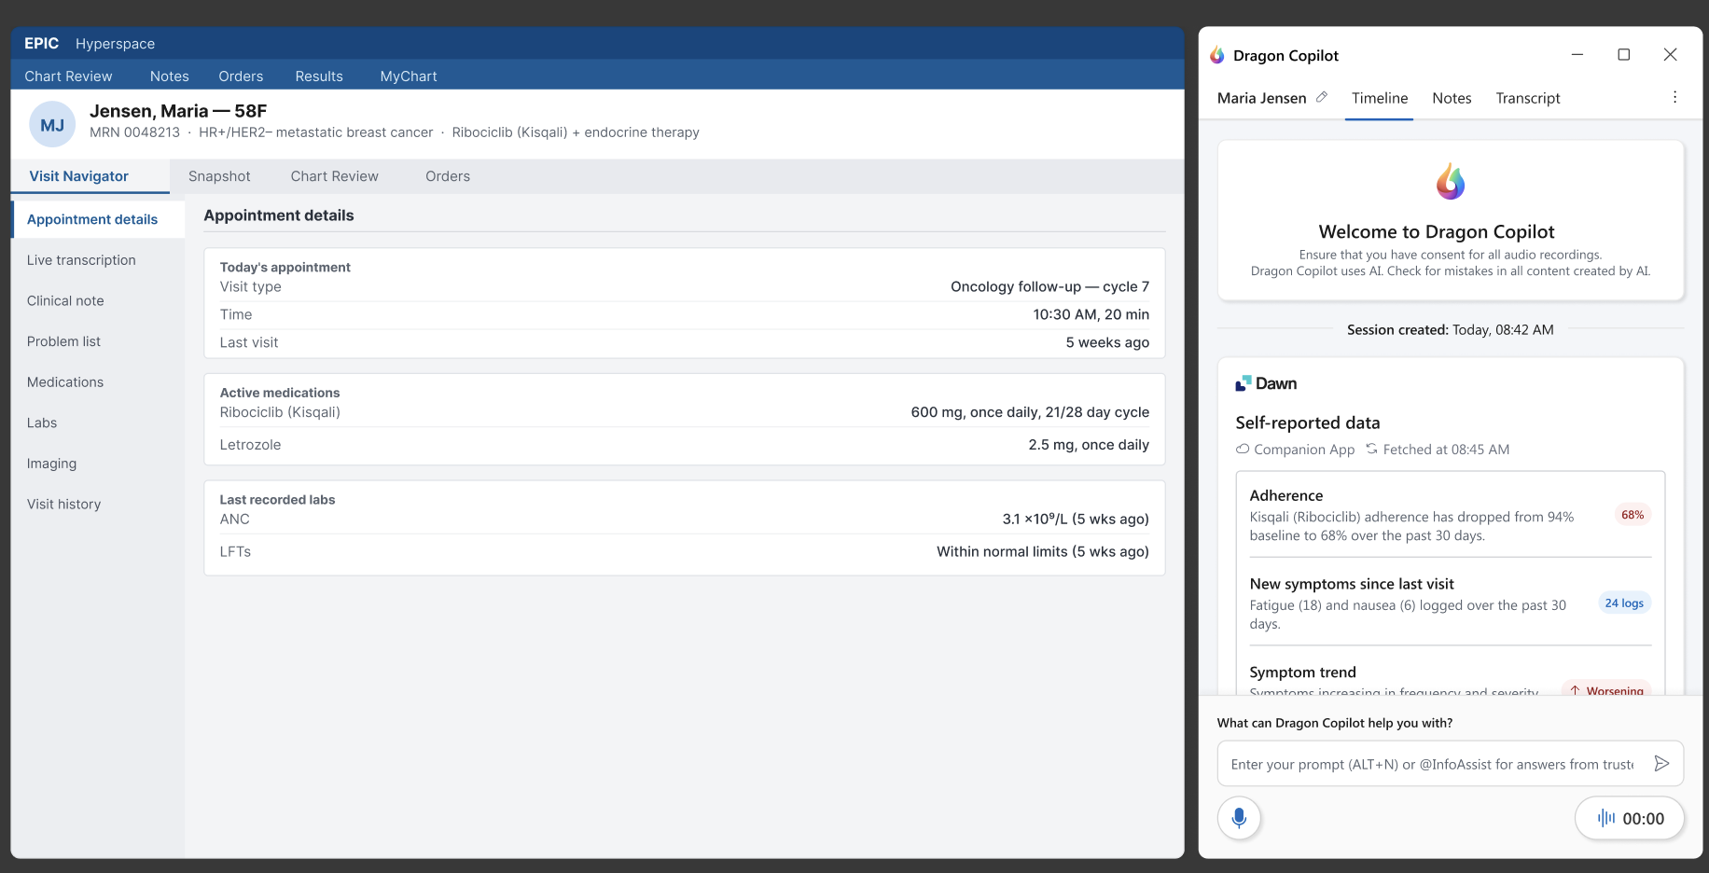Click the Dawn logo icon

click(x=1243, y=383)
